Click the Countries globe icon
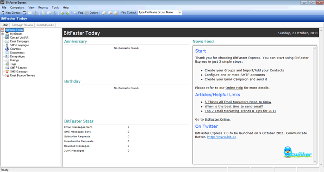 pyautogui.click(x=7, y=49)
